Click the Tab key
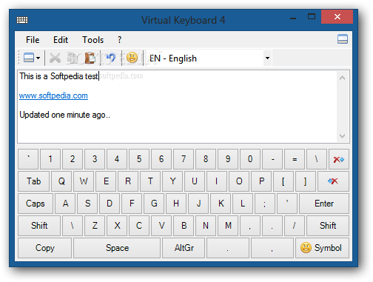 [33, 181]
